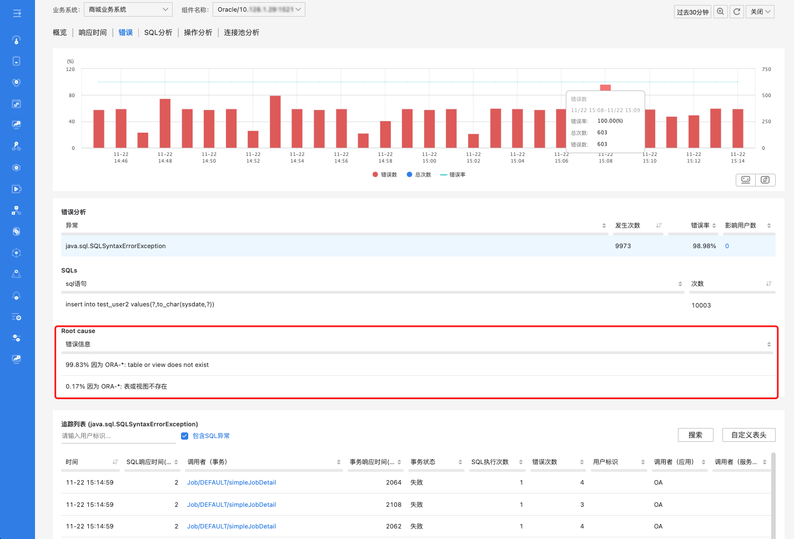Screen dimensions: 794x539
Task: Click the SQL count value 10003
Action: pos(701,305)
